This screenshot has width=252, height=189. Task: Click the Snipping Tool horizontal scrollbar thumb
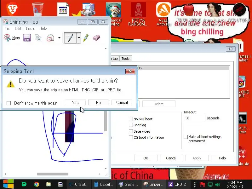[x=53, y=174]
